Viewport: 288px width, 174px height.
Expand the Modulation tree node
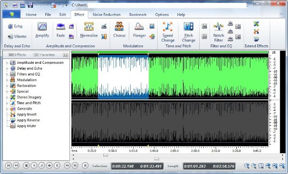tap(7, 80)
